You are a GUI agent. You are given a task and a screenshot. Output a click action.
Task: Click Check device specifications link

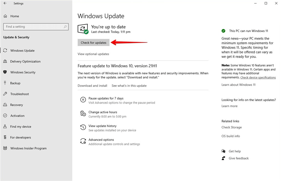(x=258, y=77)
